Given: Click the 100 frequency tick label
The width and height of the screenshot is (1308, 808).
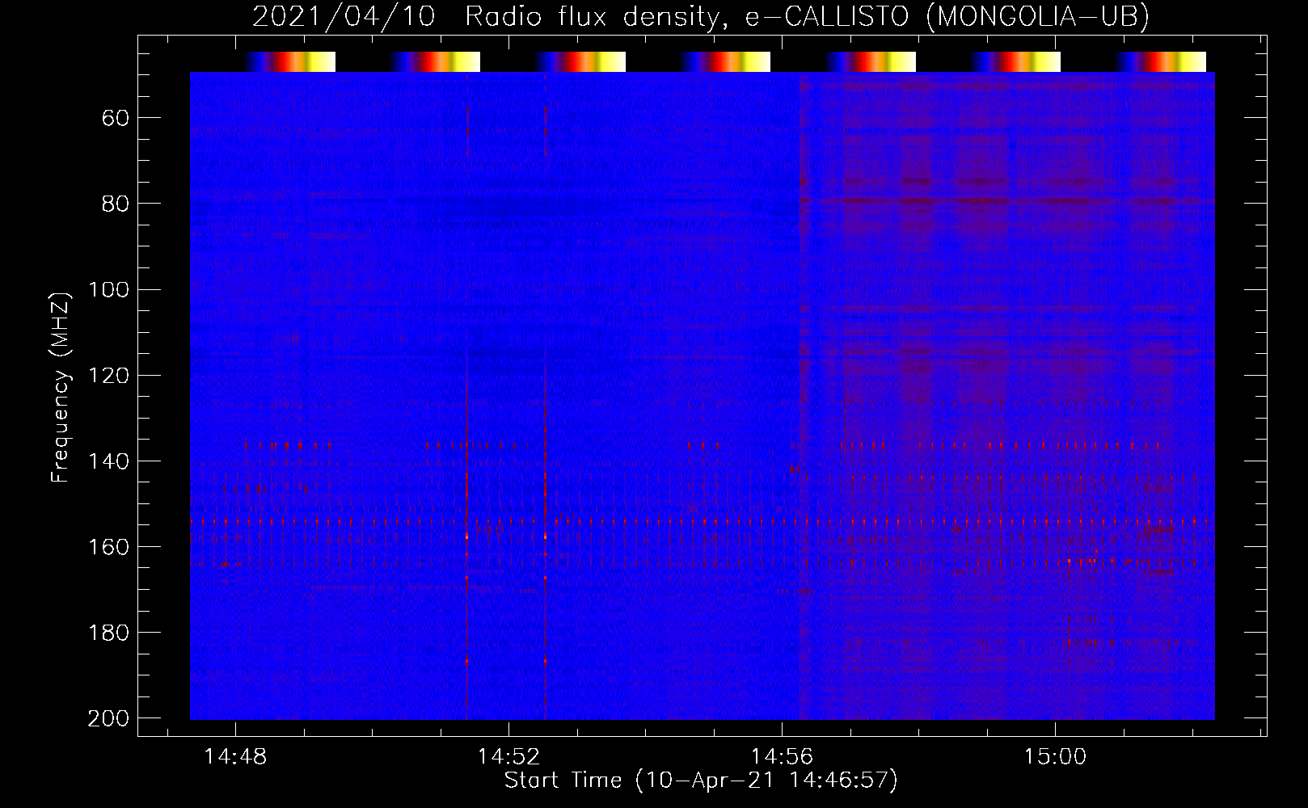Looking at the screenshot, I should pos(109,289).
